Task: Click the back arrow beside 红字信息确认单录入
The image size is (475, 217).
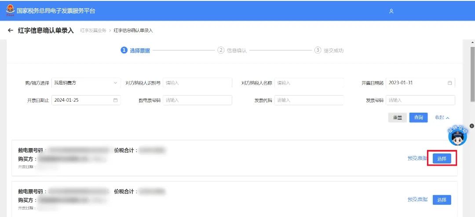Action: coord(11,31)
